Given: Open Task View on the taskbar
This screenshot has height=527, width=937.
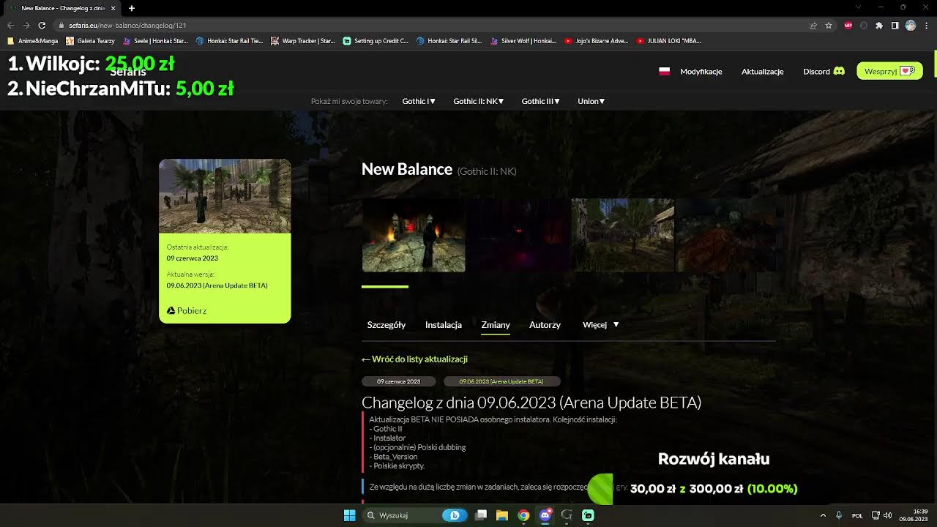Looking at the screenshot, I should (481, 515).
